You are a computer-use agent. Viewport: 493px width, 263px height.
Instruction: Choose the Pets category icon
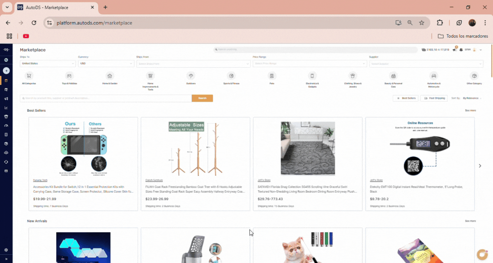pos(272,76)
